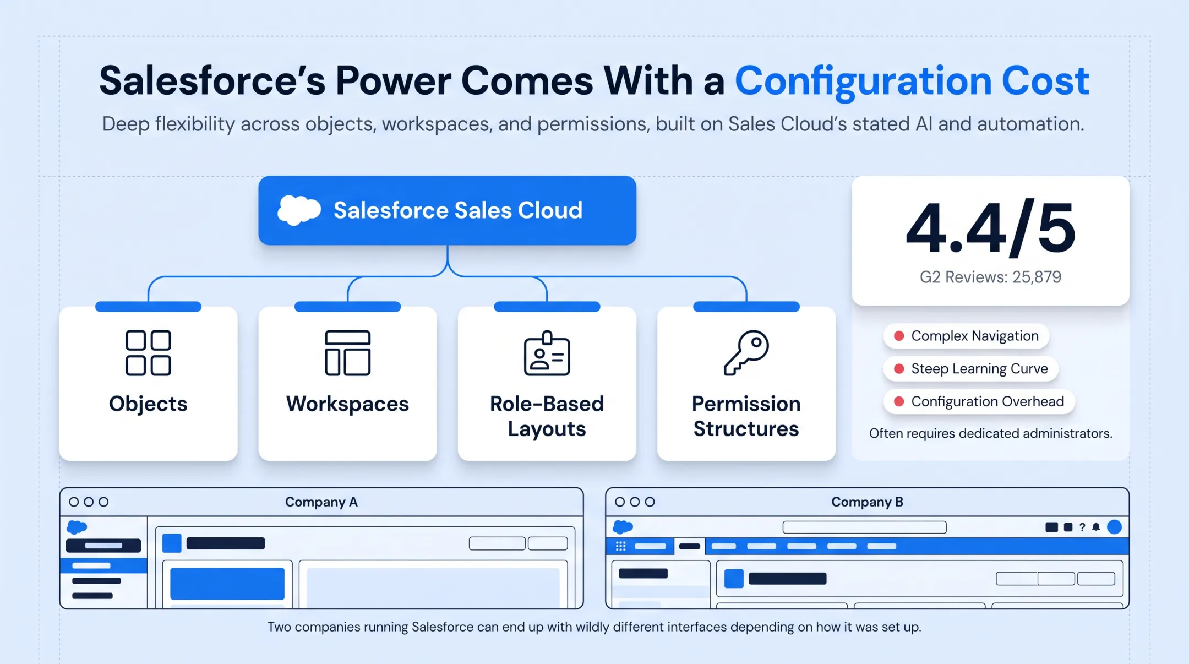Click the red dot beside Steep Learning Curve

[899, 368]
